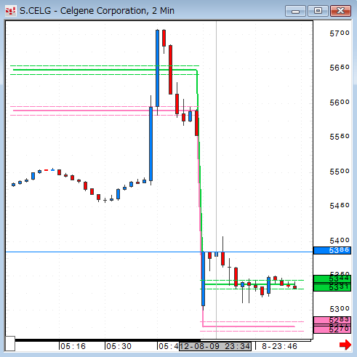This screenshot has height=357, width=357.
Task: Click the 5650 price scale label
Action: tap(340, 68)
